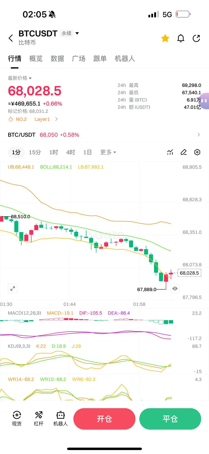Screen dimensions: 209x454
Task: Tap the chevron on the BTC/USDT row
Action: point(199,135)
